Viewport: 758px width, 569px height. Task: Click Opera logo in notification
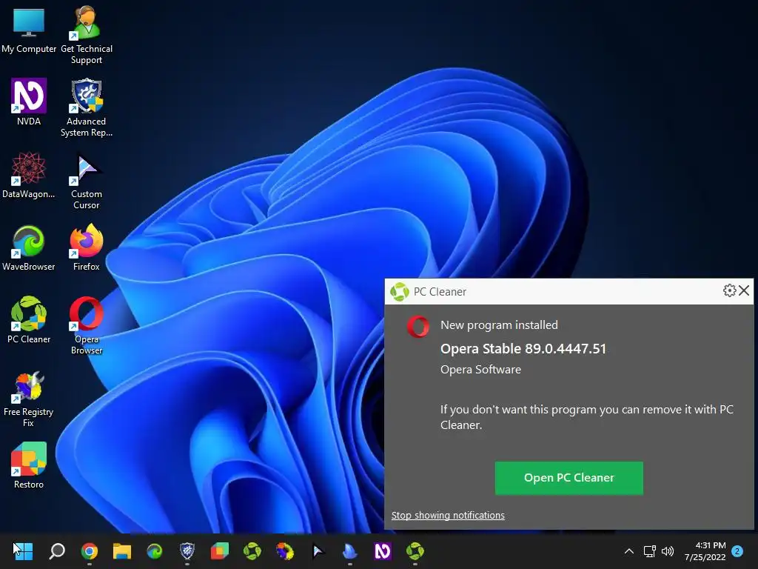click(x=417, y=327)
